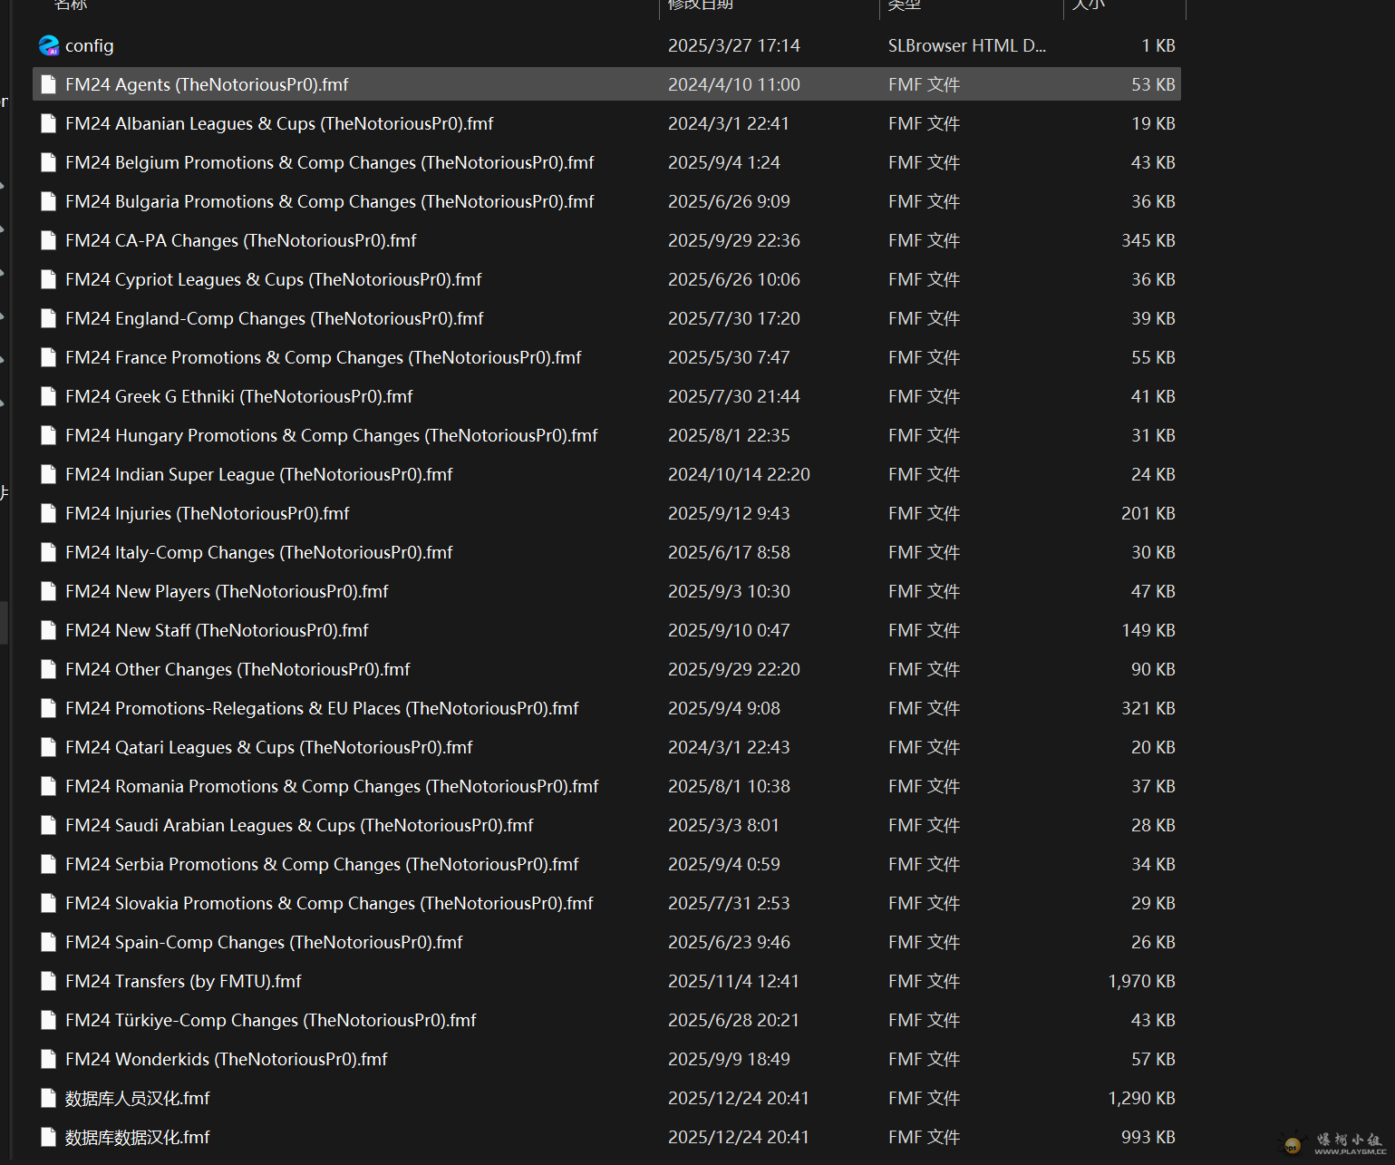Click the FM24 New Staff file icon
This screenshot has width=1395, height=1165.
point(49,630)
